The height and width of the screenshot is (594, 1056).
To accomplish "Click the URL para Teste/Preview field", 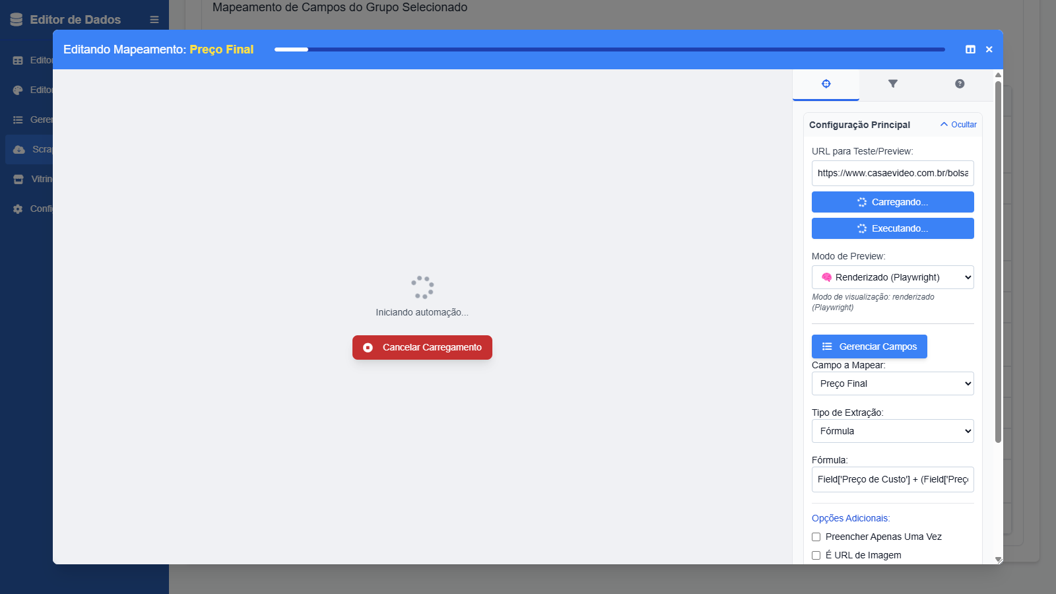I will click(892, 173).
